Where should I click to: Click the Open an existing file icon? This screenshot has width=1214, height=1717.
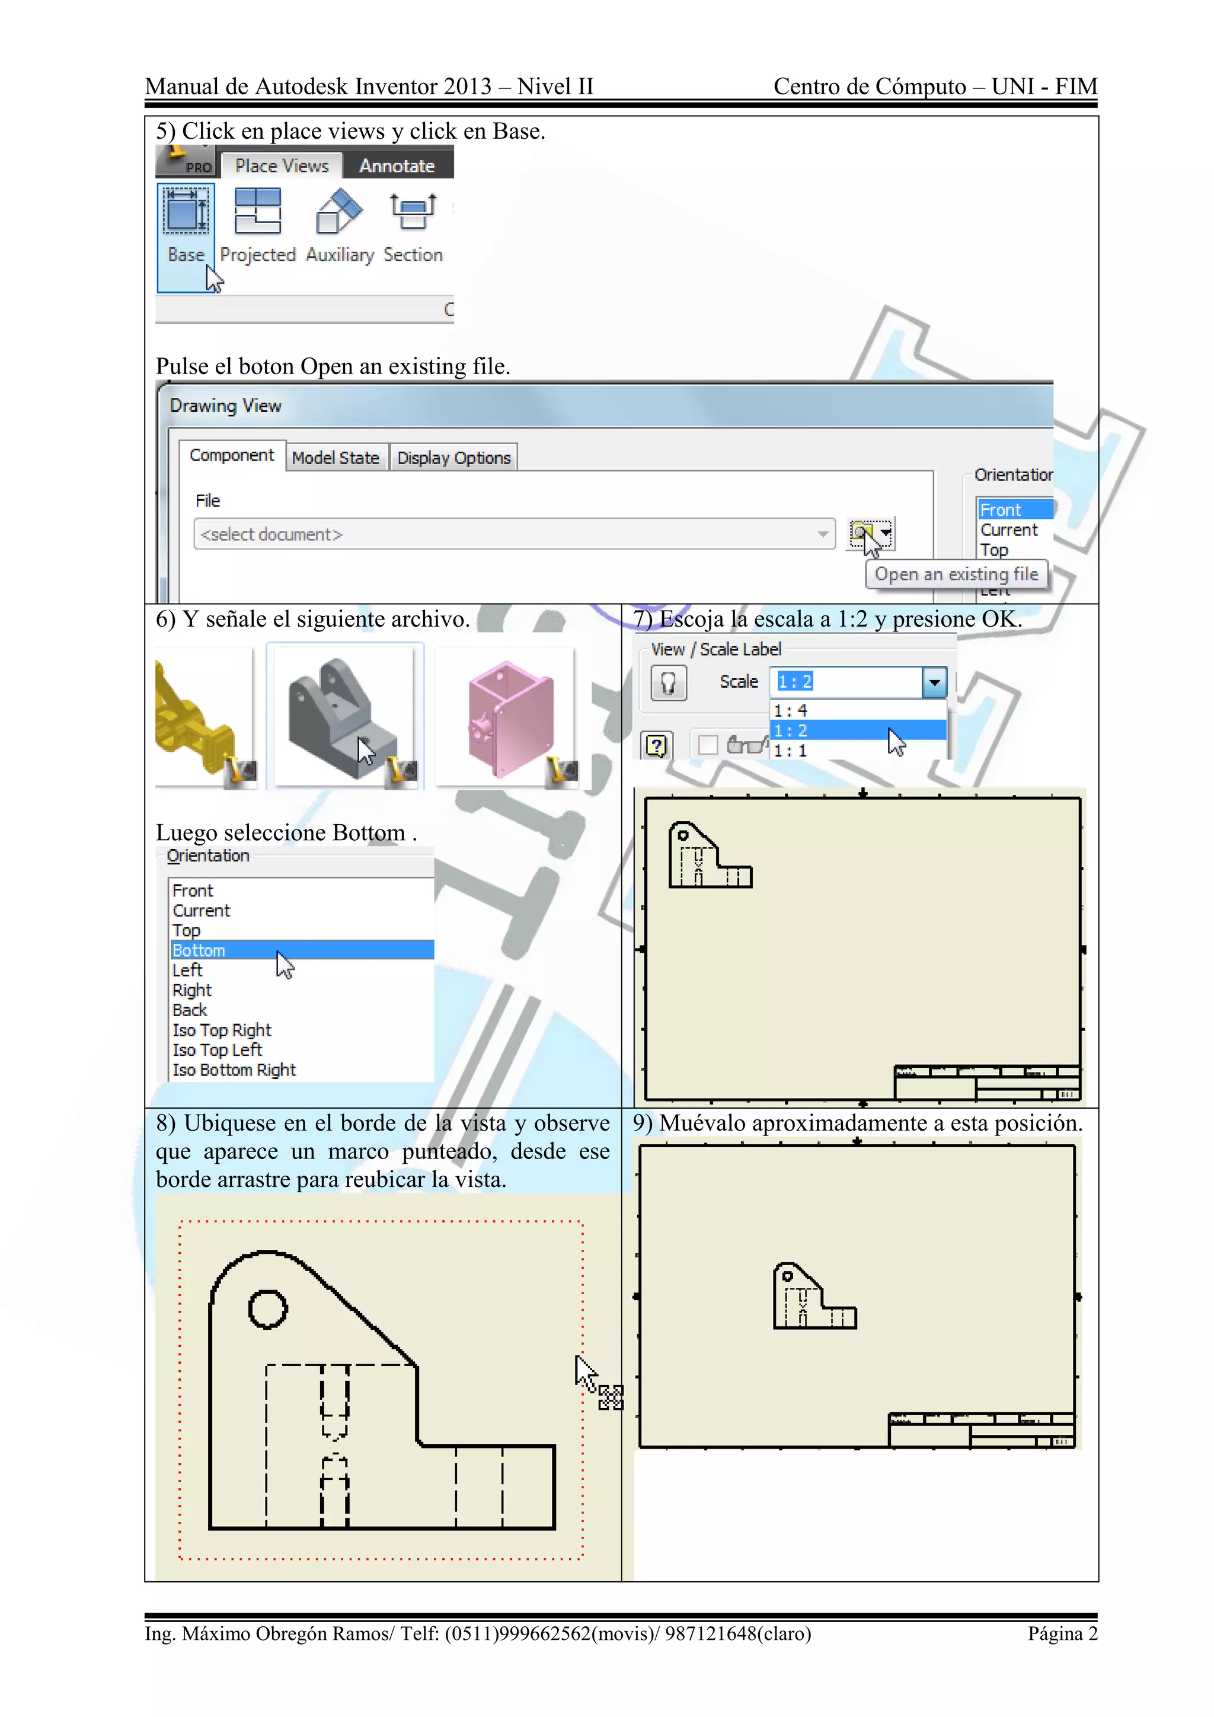click(862, 533)
